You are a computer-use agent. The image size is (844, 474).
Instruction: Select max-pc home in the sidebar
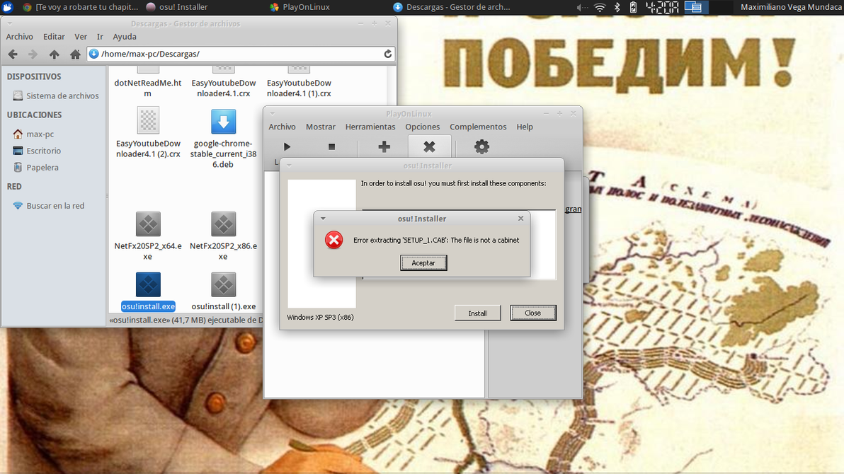point(33,134)
